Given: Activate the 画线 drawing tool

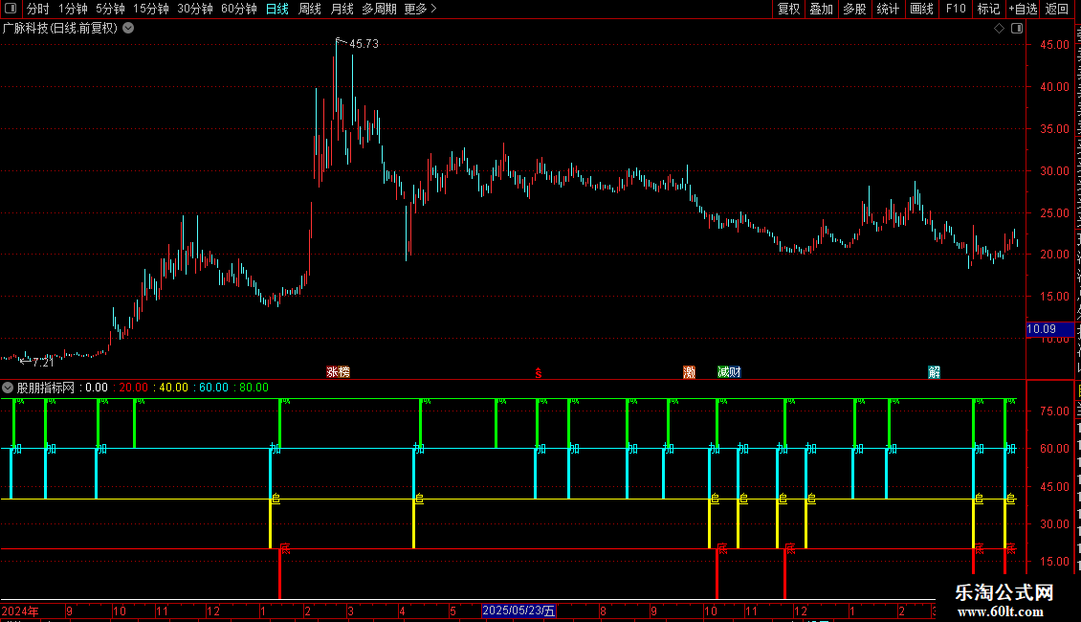Looking at the screenshot, I should tap(922, 9).
